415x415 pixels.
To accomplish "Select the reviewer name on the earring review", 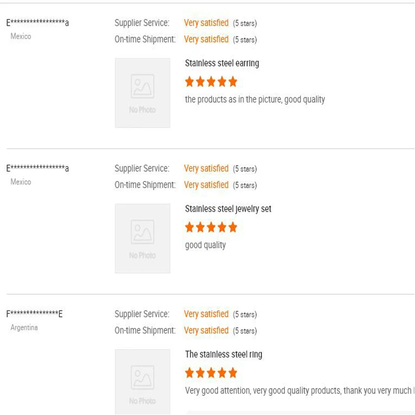I will click(37, 23).
